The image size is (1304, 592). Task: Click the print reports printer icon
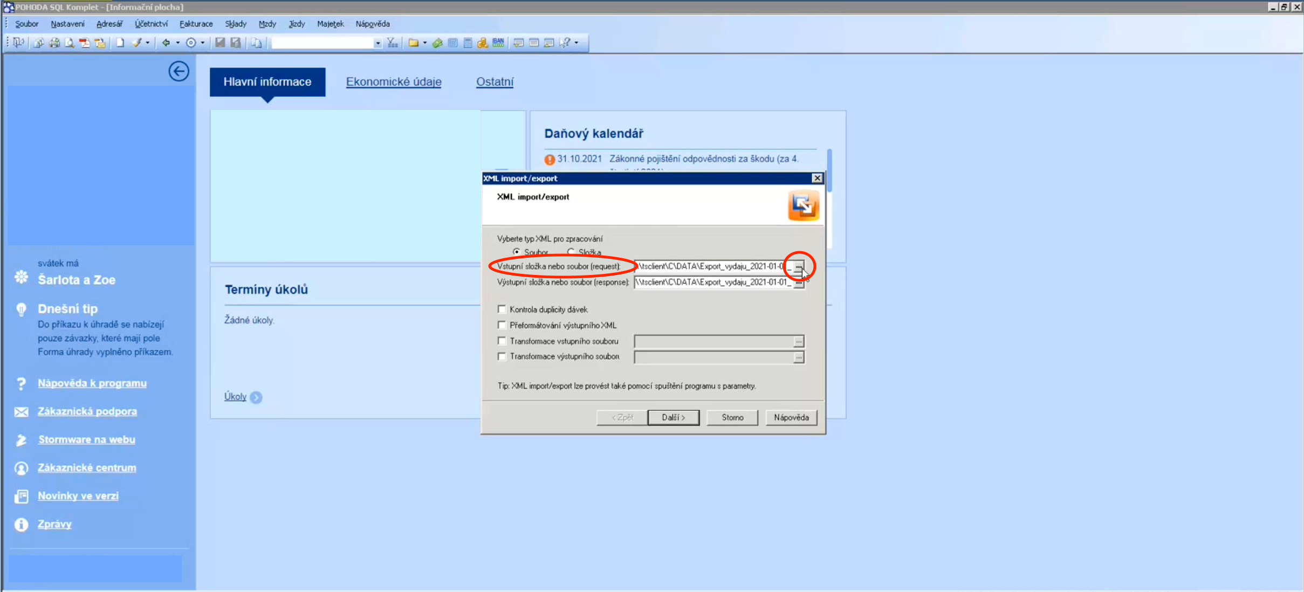[x=54, y=43]
